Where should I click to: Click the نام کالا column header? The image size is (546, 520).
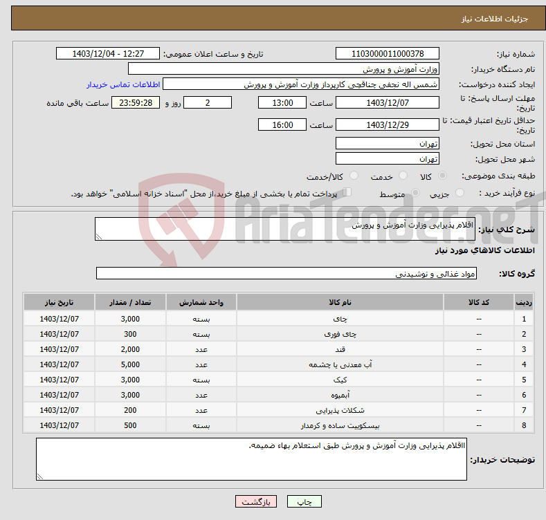pyautogui.click(x=340, y=302)
